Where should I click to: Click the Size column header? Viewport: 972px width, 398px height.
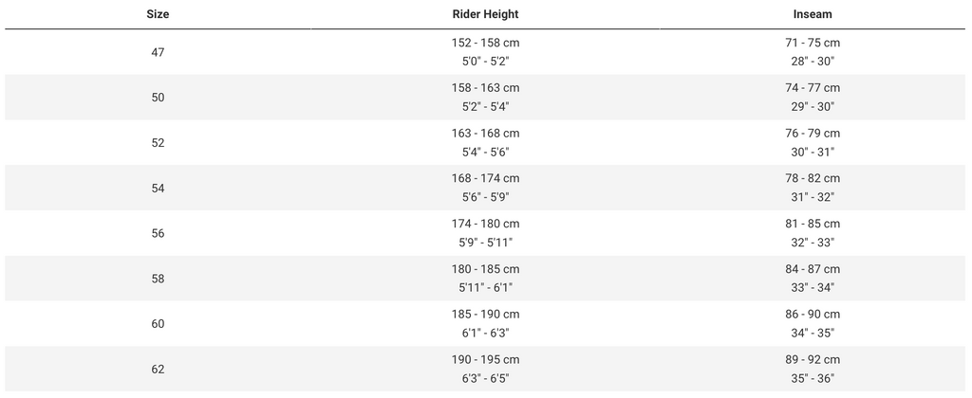point(158,14)
